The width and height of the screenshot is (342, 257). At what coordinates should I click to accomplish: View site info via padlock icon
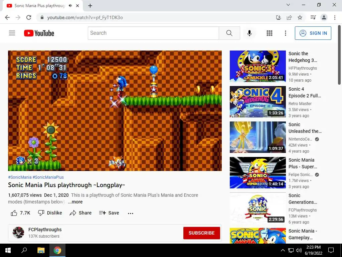(x=42, y=17)
